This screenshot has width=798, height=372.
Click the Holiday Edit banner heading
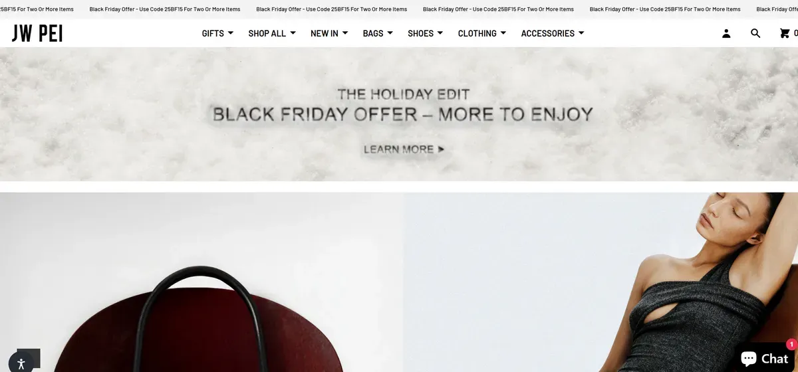pyautogui.click(x=403, y=94)
